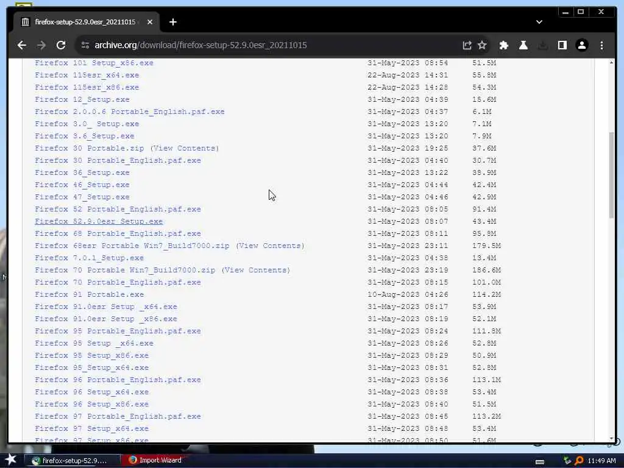This screenshot has width=624, height=468.
Task: Click the keyboard icon in system tray
Action: pos(540,462)
